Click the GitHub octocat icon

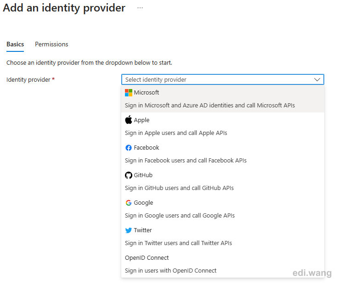click(129, 175)
